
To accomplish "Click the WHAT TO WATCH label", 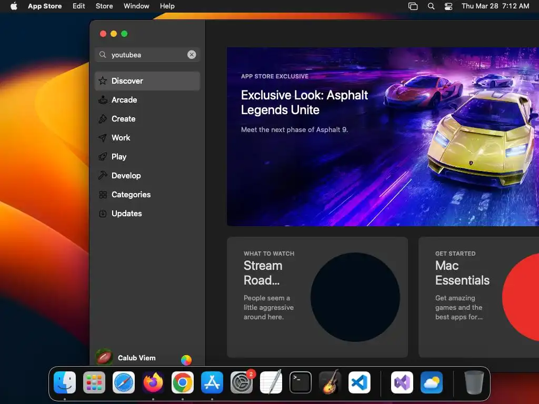I will pyautogui.click(x=269, y=254).
